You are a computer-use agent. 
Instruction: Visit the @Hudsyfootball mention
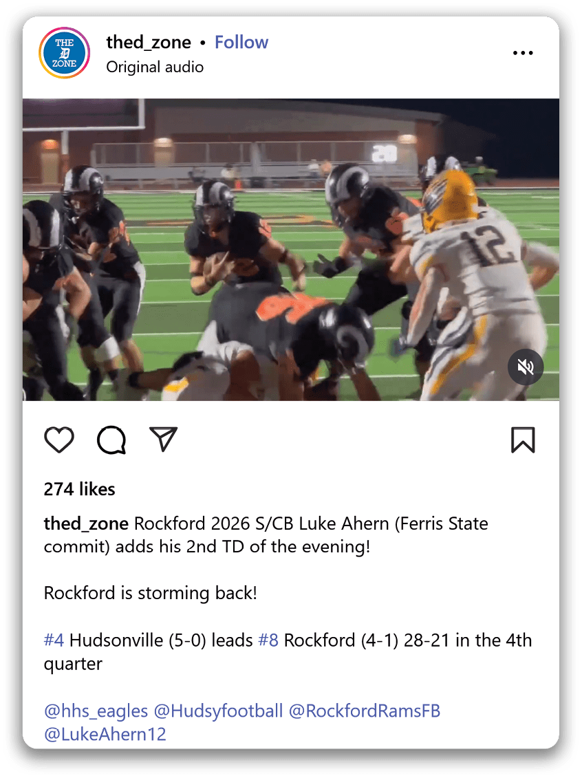click(x=218, y=711)
